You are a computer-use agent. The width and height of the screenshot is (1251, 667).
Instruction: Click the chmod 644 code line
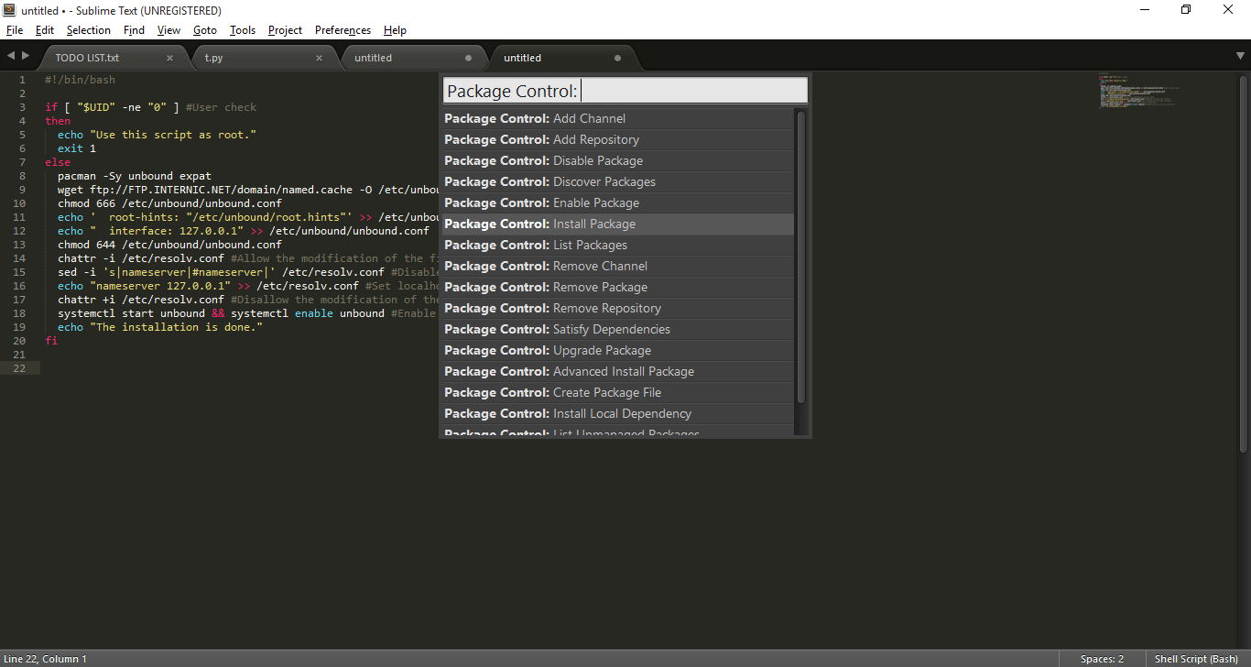pyautogui.click(x=169, y=245)
